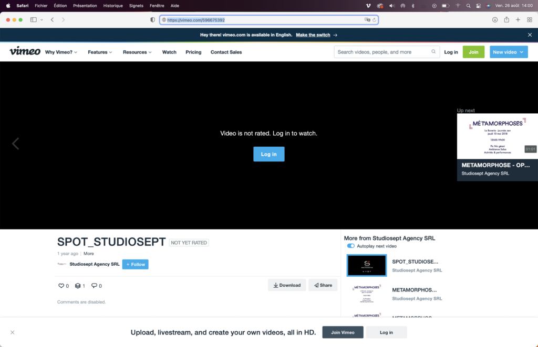
Task: Click the Safari address bar
Action: coord(269,20)
